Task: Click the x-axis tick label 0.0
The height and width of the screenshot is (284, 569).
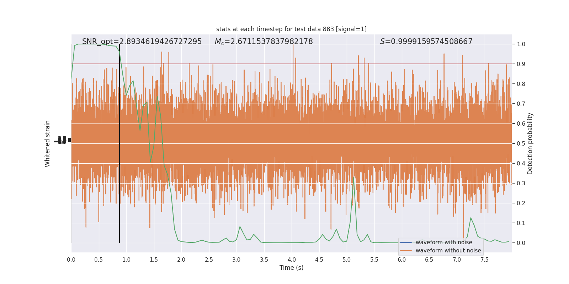Action: (x=71, y=260)
